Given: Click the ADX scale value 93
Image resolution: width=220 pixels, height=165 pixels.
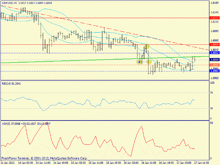Looking at the screenshot, I should (x=212, y=123).
